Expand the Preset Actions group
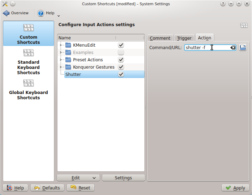Viewport: 252px width, 195px height. tap(61, 60)
